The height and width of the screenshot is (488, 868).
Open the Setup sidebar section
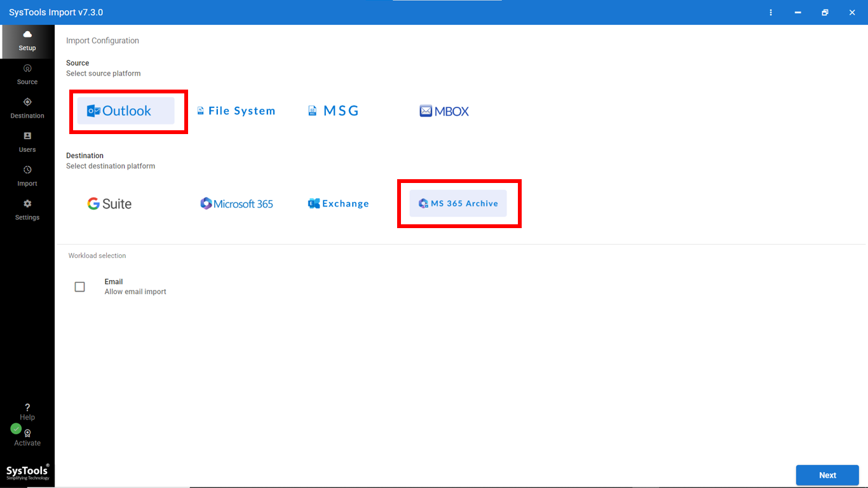point(27,41)
